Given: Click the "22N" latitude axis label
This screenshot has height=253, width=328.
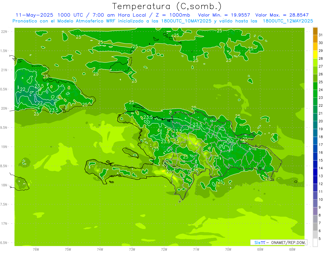Looking at the screenshot, I should (x=5, y=32).
